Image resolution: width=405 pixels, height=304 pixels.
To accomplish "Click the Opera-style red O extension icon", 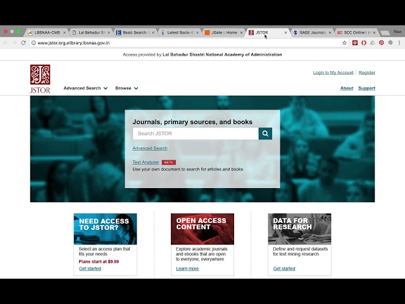I will [x=364, y=43].
